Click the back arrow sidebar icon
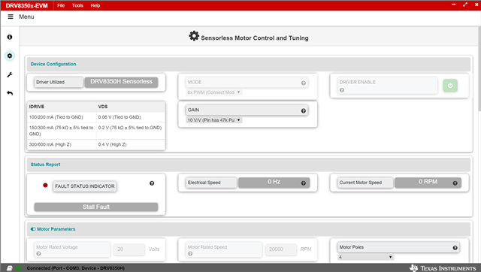 point(10,93)
